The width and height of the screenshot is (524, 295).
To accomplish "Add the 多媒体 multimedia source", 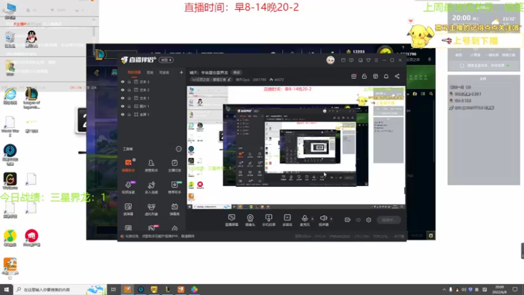I will [x=287, y=220].
